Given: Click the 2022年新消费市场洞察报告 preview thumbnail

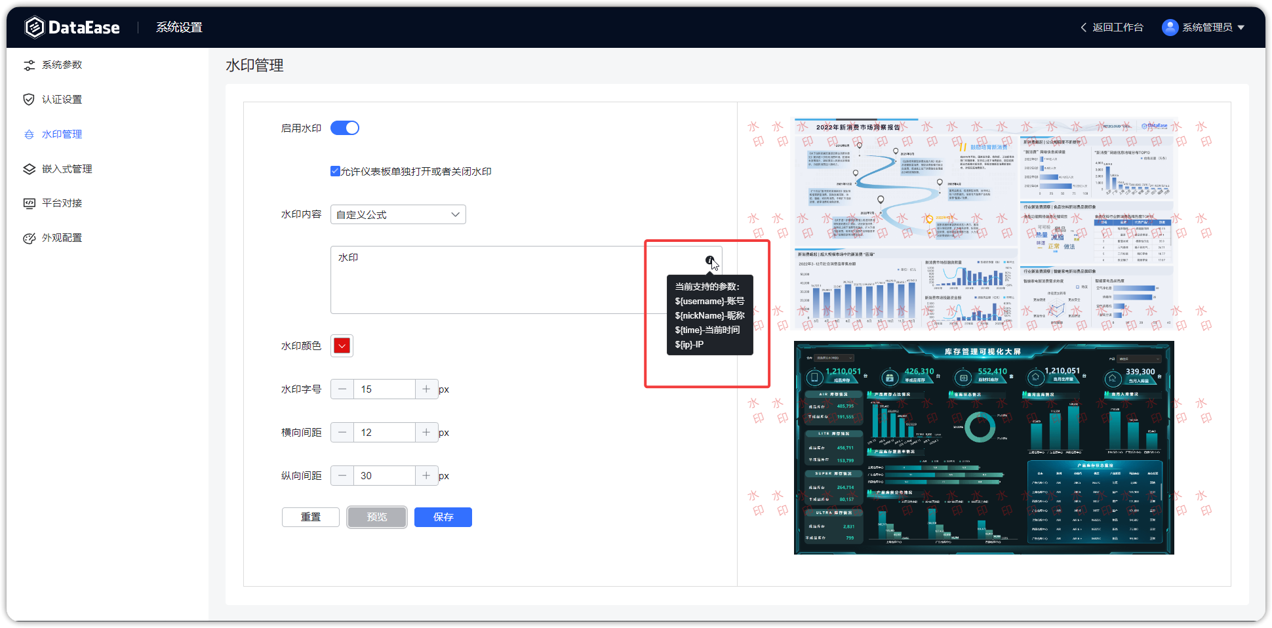Looking at the screenshot, I should pyautogui.click(x=984, y=224).
